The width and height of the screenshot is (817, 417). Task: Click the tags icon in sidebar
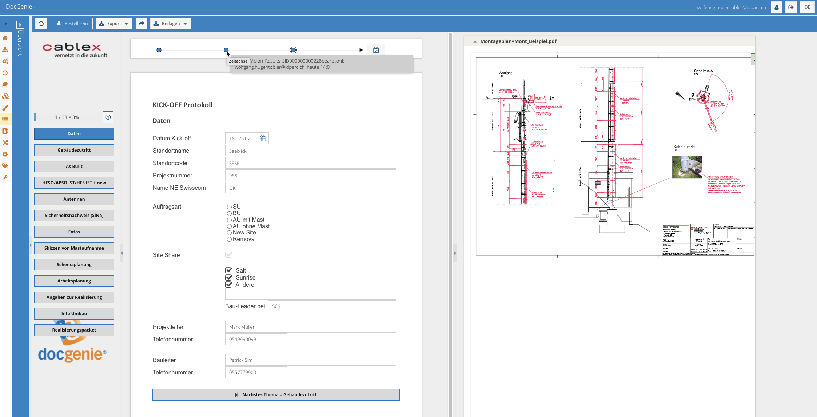pos(5,166)
